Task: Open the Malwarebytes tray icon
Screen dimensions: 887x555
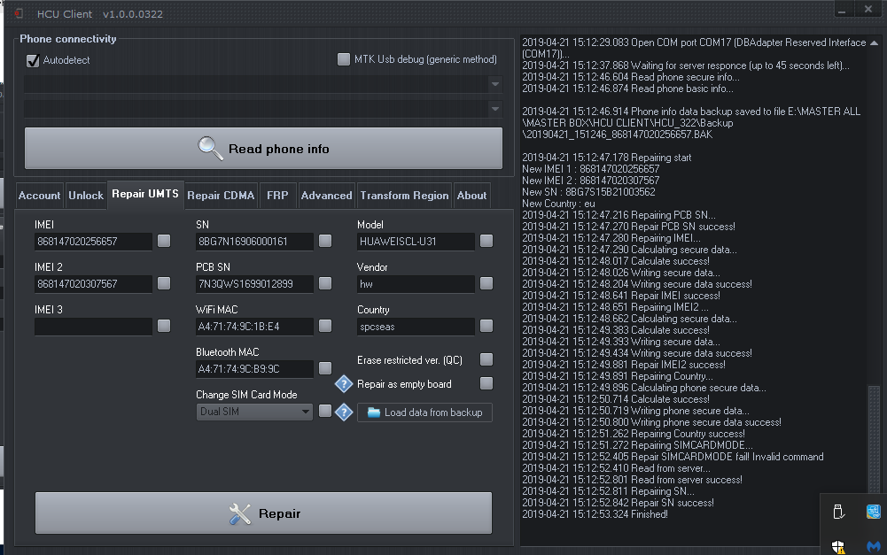Action: tap(874, 546)
